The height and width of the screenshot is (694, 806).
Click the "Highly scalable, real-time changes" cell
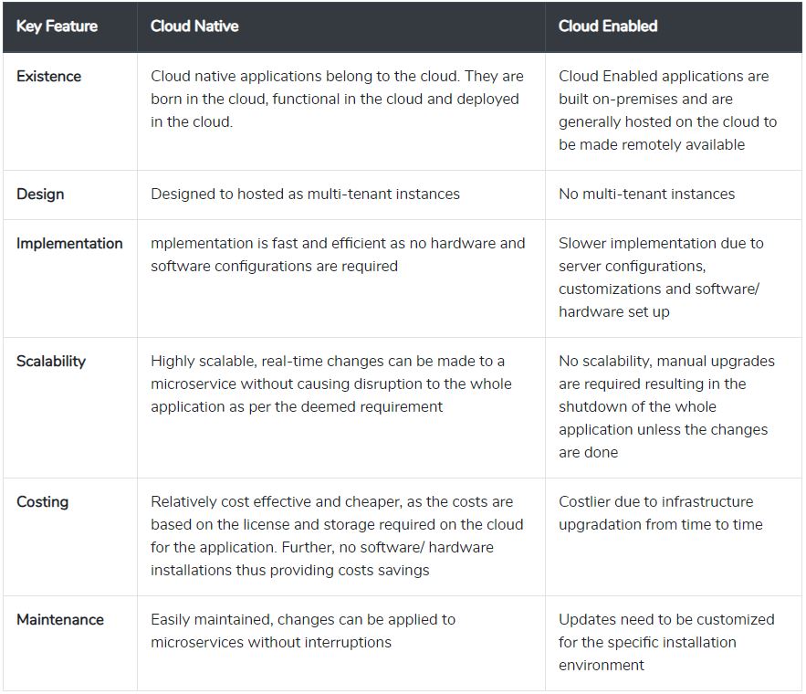330,384
